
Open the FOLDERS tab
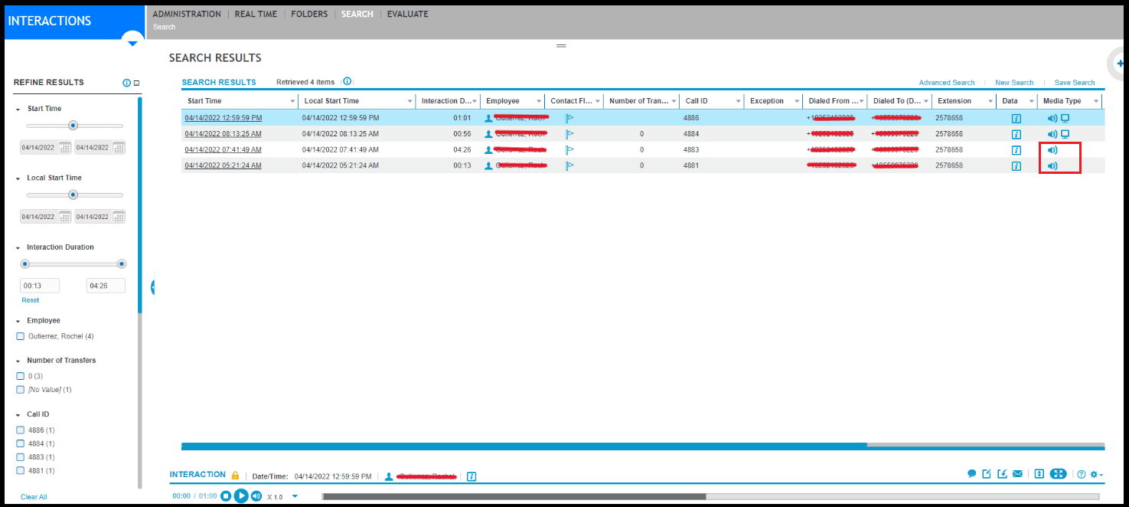click(x=309, y=14)
